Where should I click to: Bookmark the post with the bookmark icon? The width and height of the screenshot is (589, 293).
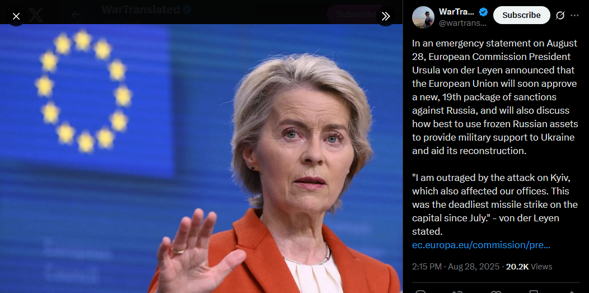click(x=534, y=292)
